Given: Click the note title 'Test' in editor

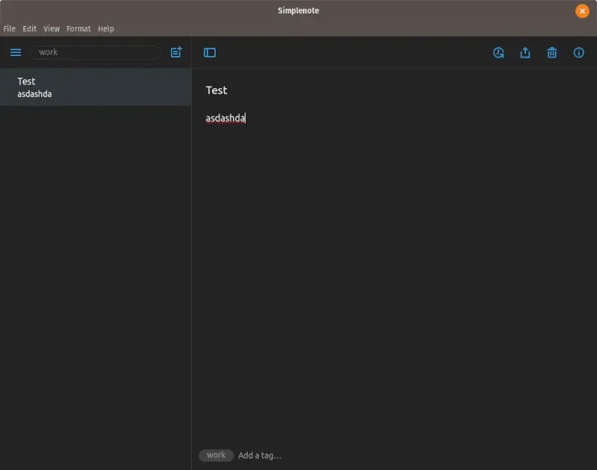Looking at the screenshot, I should [216, 90].
